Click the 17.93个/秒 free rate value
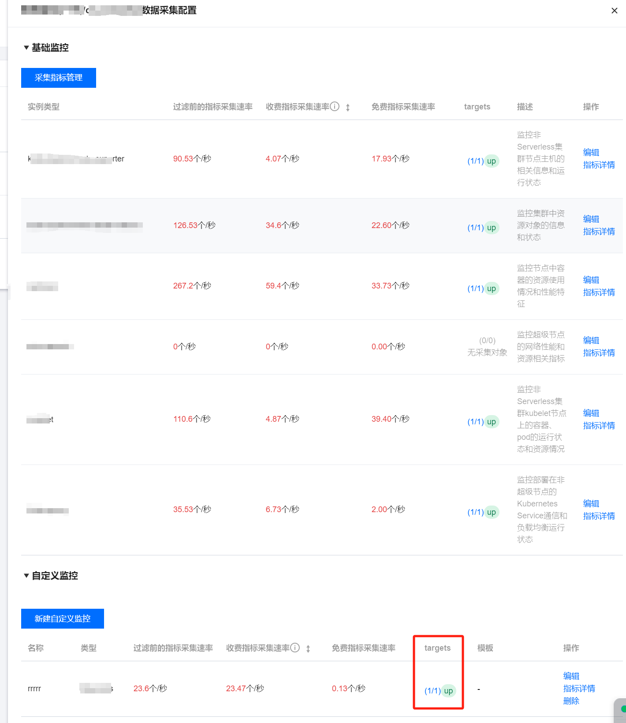This screenshot has width=626, height=723. click(x=390, y=159)
